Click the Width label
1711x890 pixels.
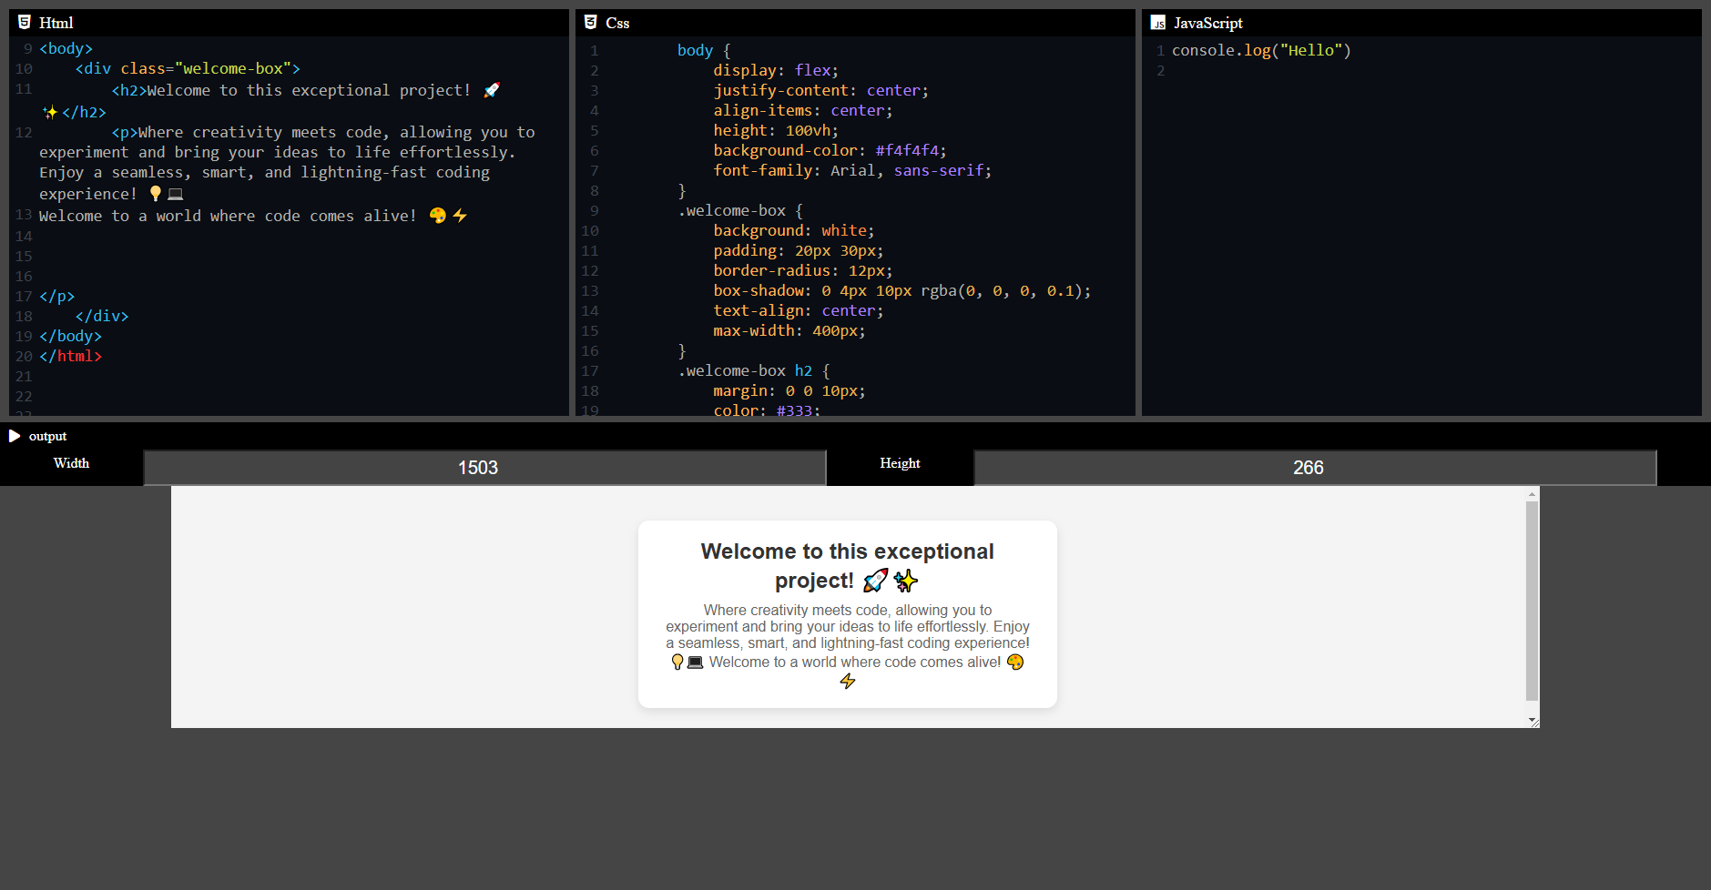click(x=71, y=463)
